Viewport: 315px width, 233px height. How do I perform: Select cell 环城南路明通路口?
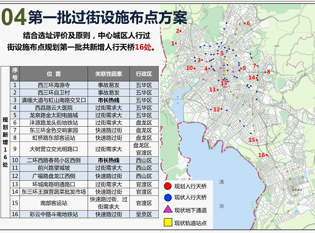[53, 184]
